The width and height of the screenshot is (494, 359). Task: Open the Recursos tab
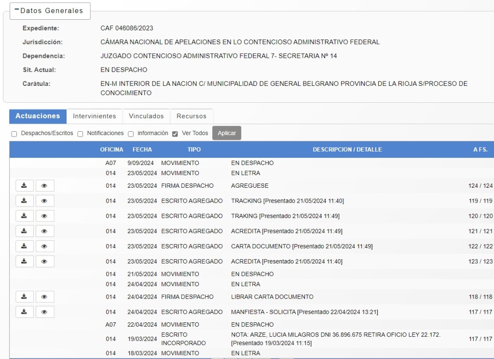click(192, 116)
